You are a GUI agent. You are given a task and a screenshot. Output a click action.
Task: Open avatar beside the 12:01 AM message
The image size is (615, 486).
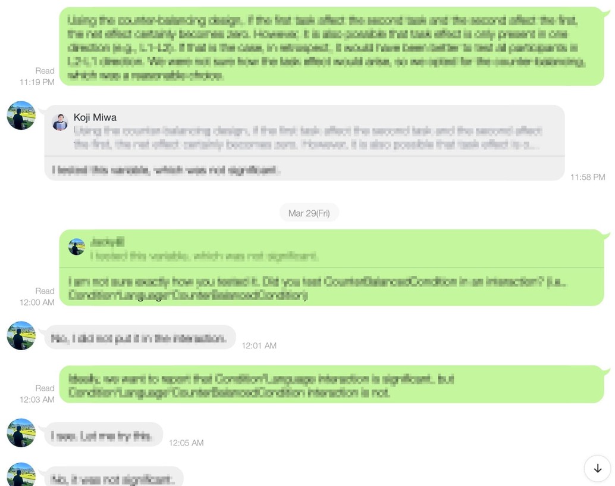pos(21,335)
